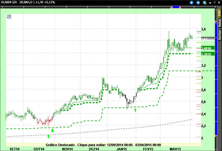Click the lower green arrow under October 2014

pos(49,136)
